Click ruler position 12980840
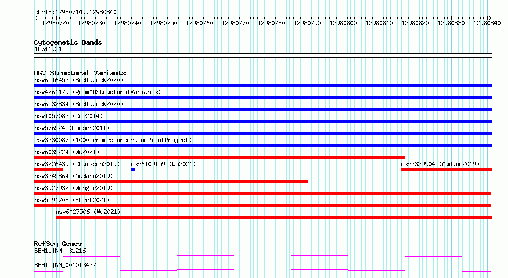Viewport: 508px width, 278px height. [487, 23]
